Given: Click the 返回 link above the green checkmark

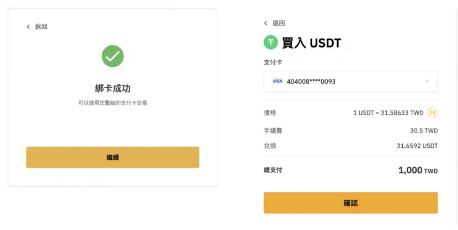Looking at the screenshot, I should coord(41,26).
